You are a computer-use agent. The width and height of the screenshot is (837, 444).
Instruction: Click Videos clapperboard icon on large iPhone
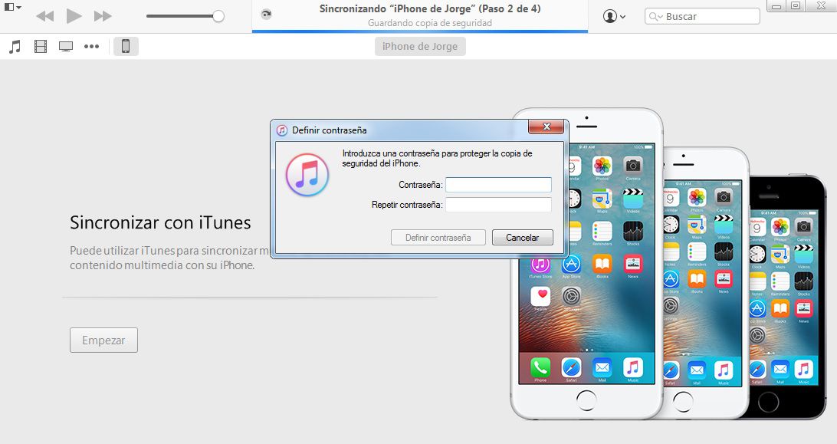[633, 199]
